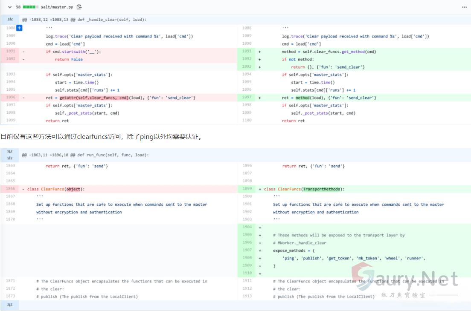Select added line number 1908

tap(247, 258)
